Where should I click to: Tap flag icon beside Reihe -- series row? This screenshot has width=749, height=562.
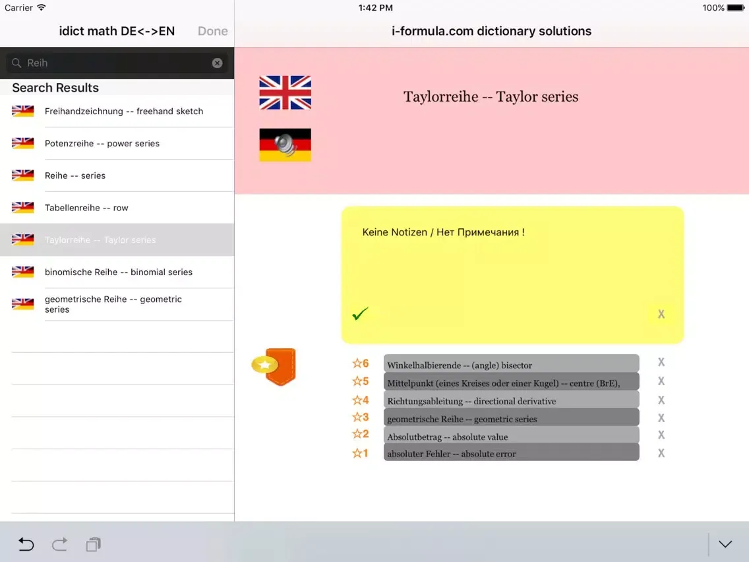[23, 175]
